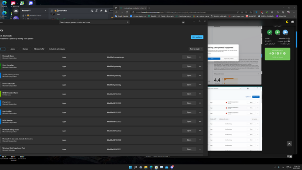Click green checkmark badge in forum profile

(269, 32)
